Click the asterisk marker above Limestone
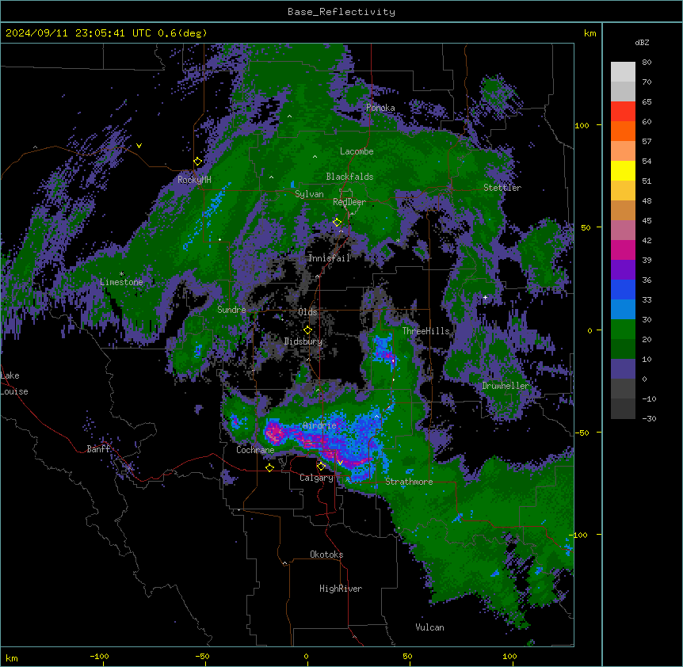The image size is (683, 667). 121,274
